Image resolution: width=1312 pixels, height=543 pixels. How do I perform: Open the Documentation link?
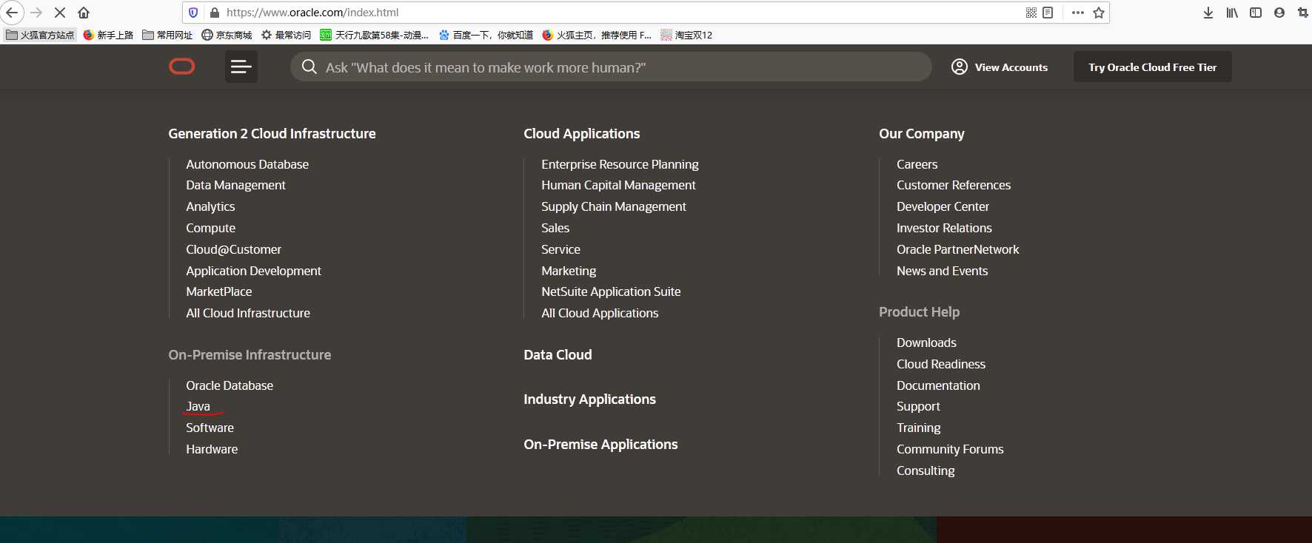[938, 385]
